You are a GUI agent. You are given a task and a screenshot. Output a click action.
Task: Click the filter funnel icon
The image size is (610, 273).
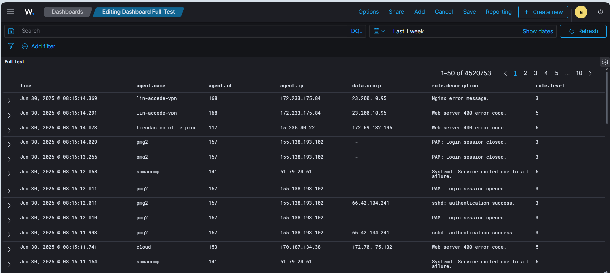pyautogui.click(x=11, y=46)
